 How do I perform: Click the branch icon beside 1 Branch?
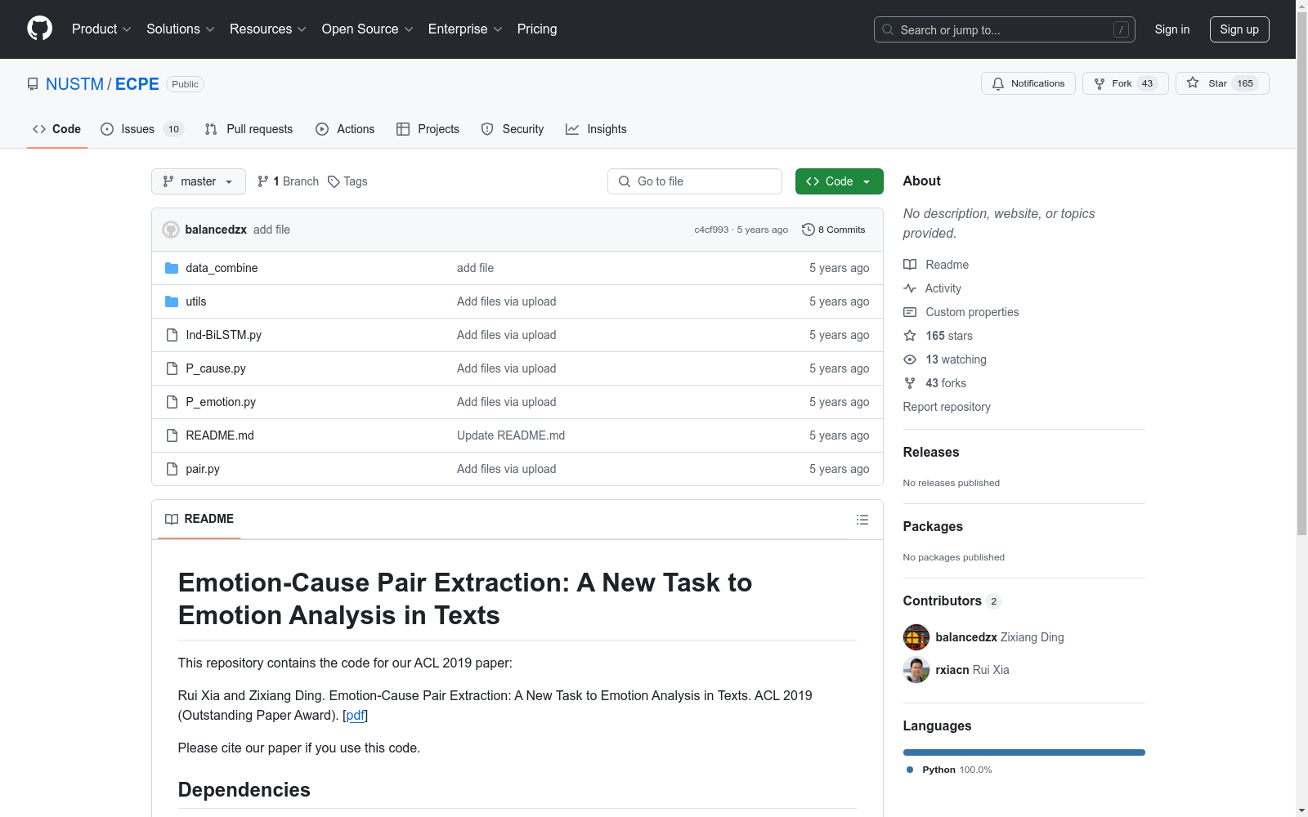(263, 181)
